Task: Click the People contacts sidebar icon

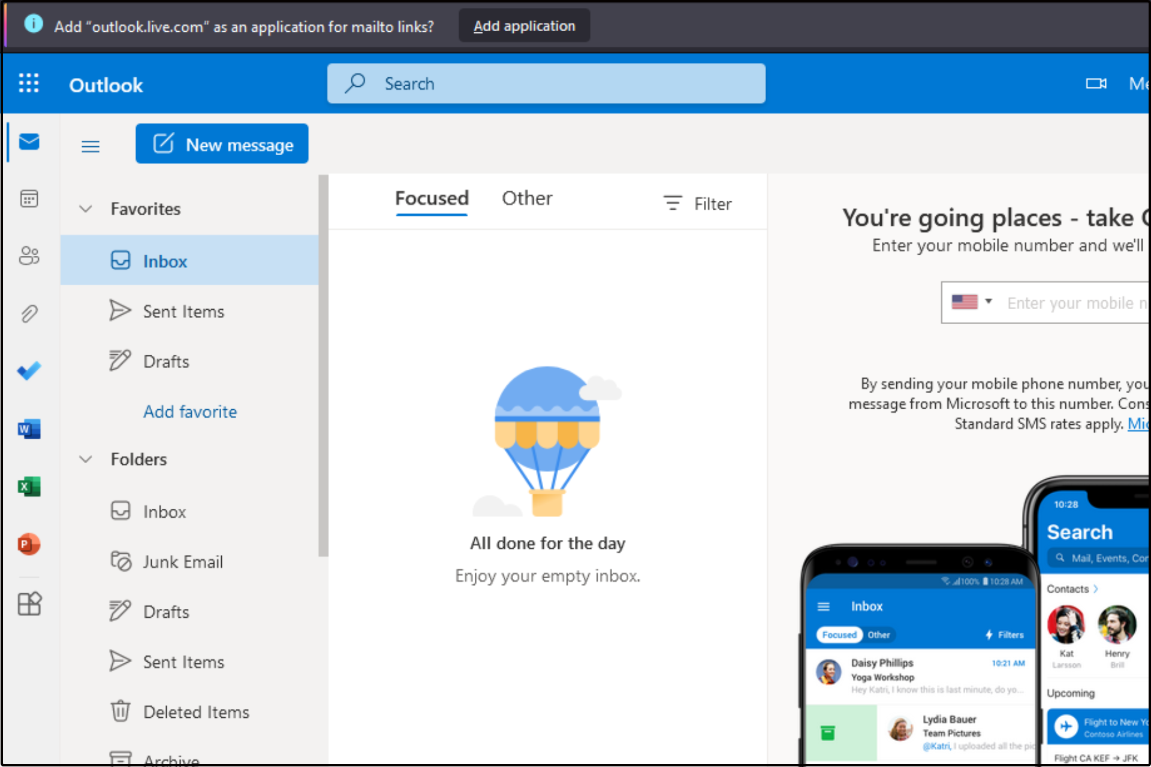Action: click(x=28, y=254)
